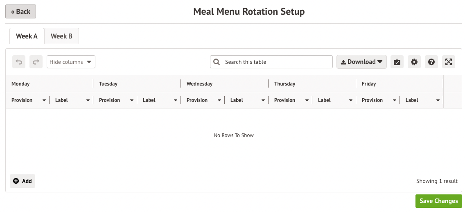Click the redo arrow icon

pyautogui.click(x=36, y=62)
